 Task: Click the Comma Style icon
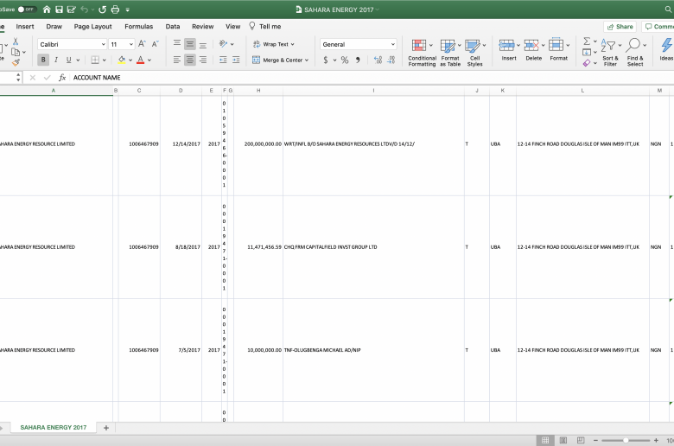tap(358, 61)
